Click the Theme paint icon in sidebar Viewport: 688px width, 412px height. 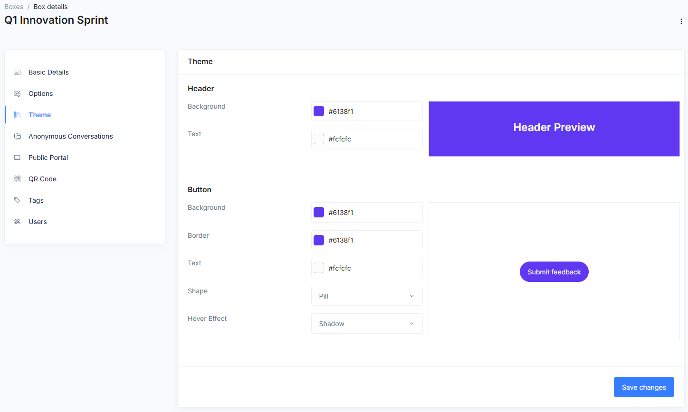(x=17, y=114)
